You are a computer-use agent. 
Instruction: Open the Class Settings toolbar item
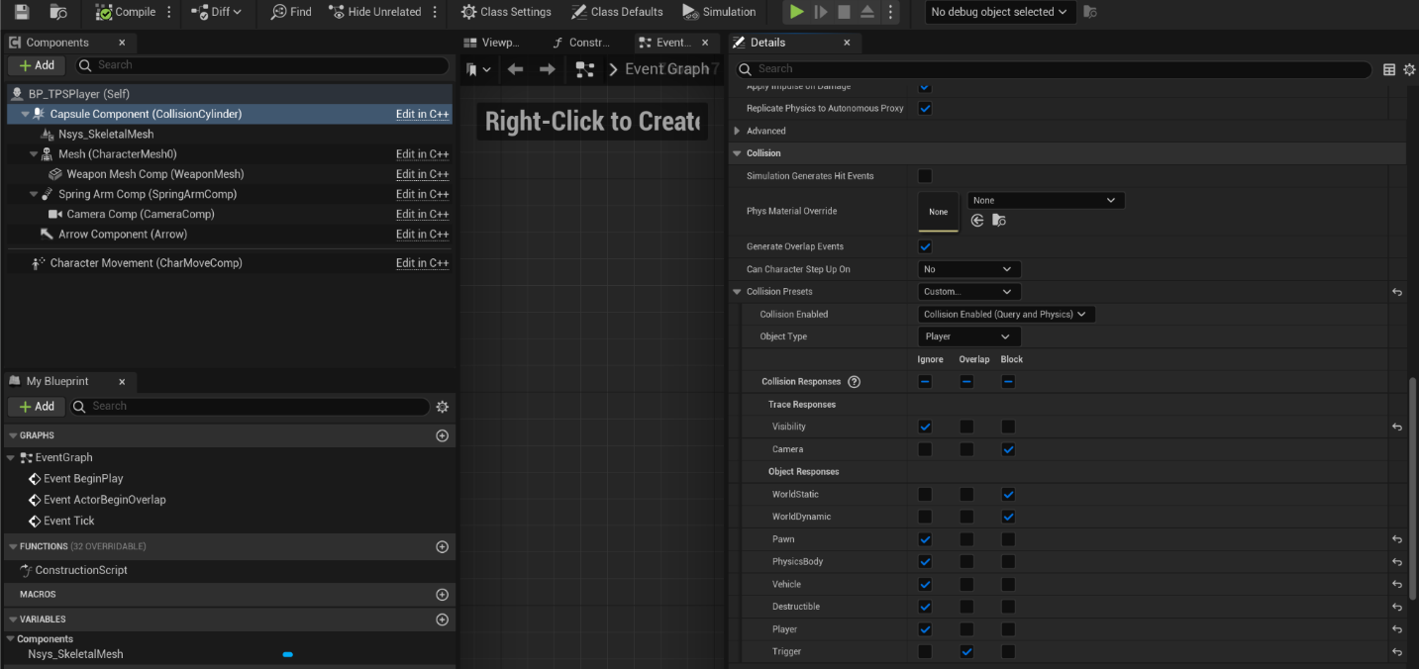tap(506, 12)
